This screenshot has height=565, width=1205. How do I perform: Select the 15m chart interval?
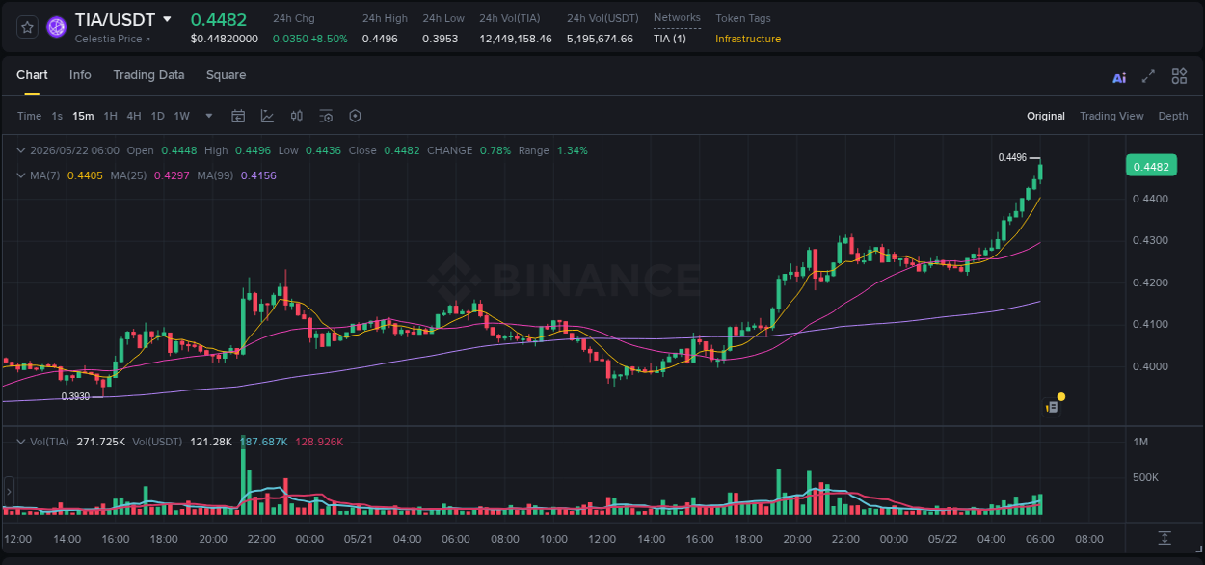tap(83, 116)
